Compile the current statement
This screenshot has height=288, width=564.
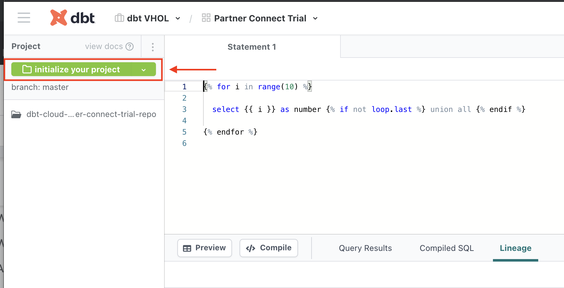269,248
